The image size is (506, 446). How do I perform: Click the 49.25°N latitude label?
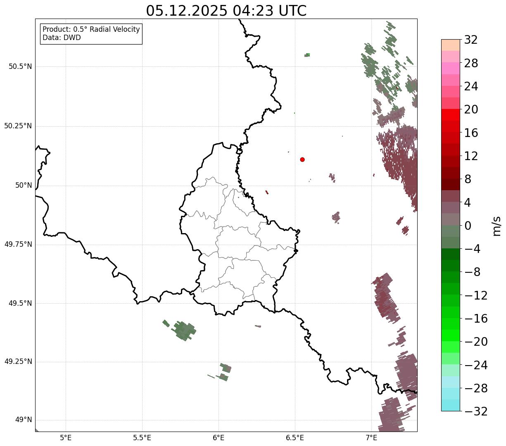(18, 362)
